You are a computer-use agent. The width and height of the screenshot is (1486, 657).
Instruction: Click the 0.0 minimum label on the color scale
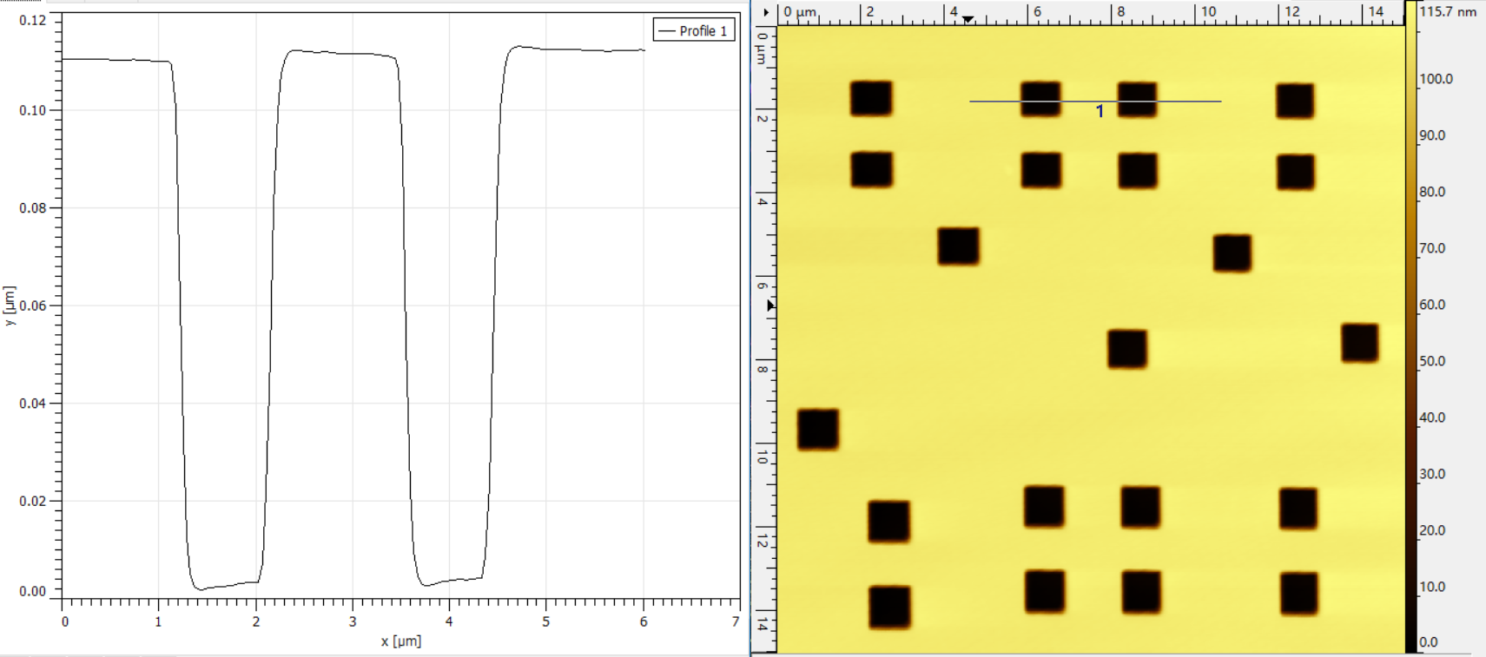[1429, 642]
